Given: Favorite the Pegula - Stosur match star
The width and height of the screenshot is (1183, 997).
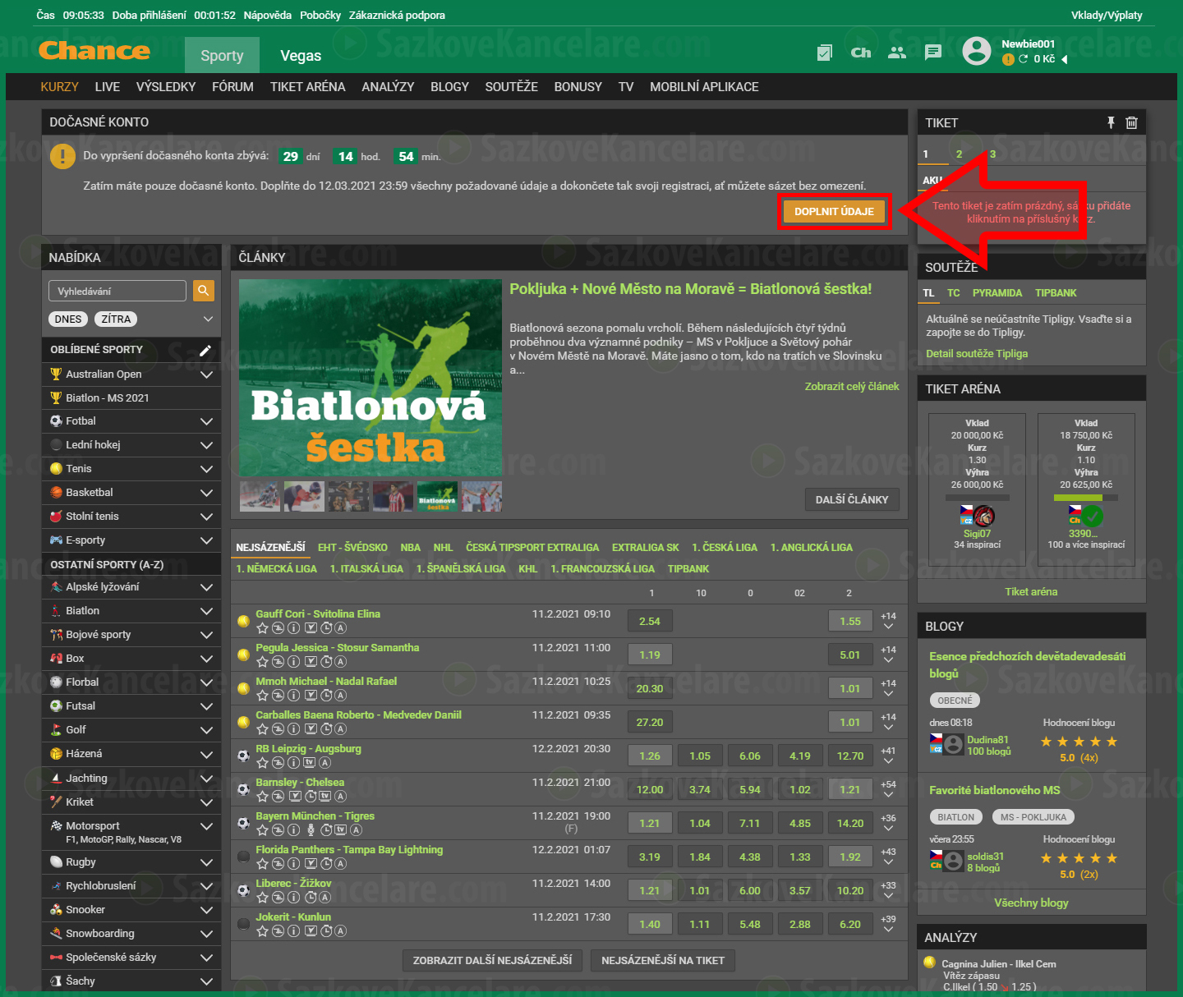Looking at the screenshot, I should point(262,662).
